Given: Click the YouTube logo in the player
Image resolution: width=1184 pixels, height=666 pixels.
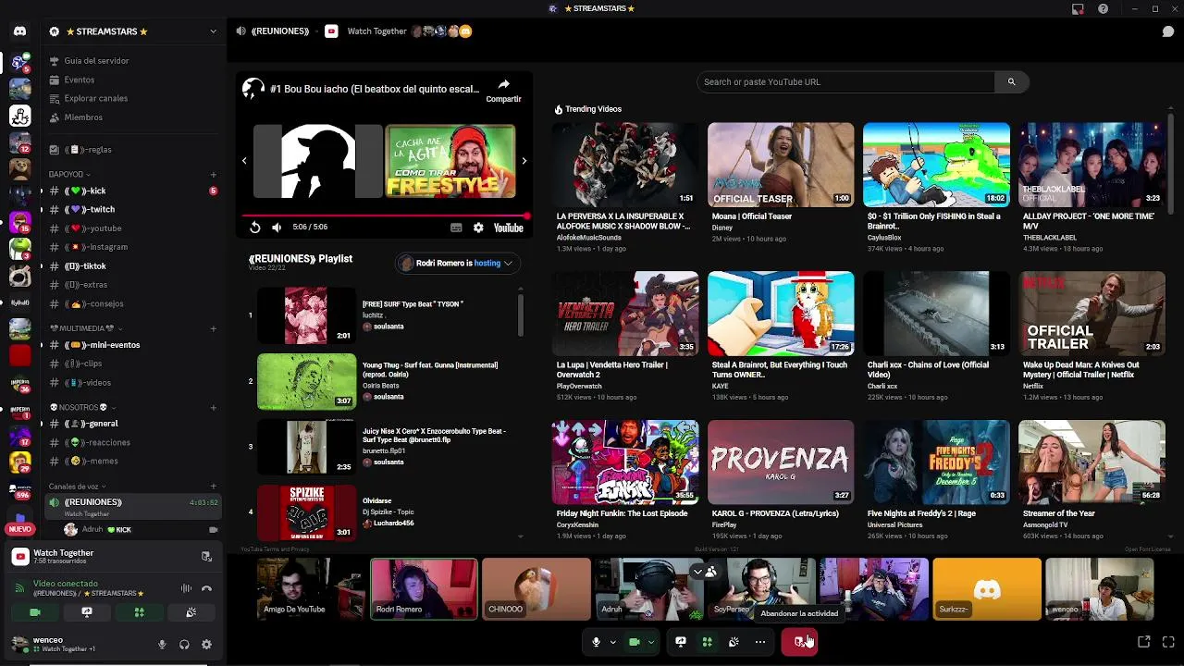Looking at the screenshot, I should (508, 228).
